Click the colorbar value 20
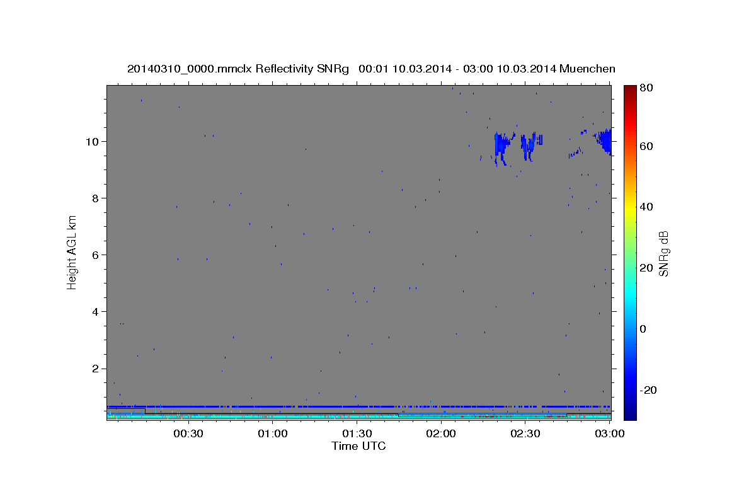This screenshot has height=504, width=756. [x=646, y=268]
